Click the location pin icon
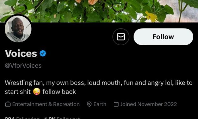The height and width of the screenshot is (119, 198). click(89, 104)
